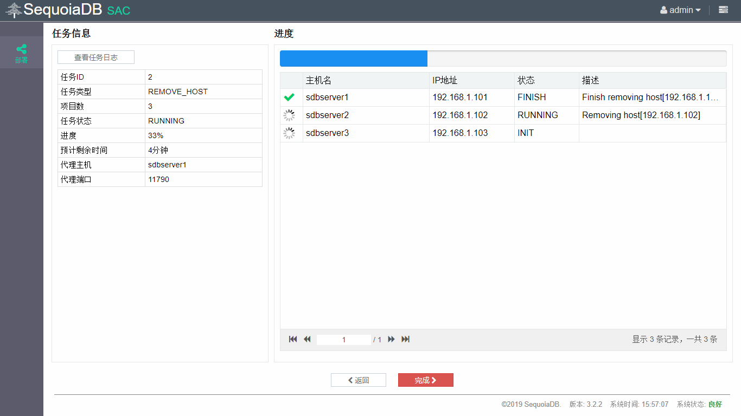Open the server list icon in header
Viewport: 741px width, 416px height.
click(x=723, y=10)
